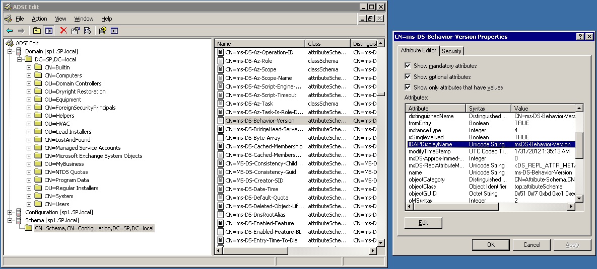Viewport: 597px width, 269px height.
Task: Click the folder icon for OU=HVAC
Action: point(38,124)
